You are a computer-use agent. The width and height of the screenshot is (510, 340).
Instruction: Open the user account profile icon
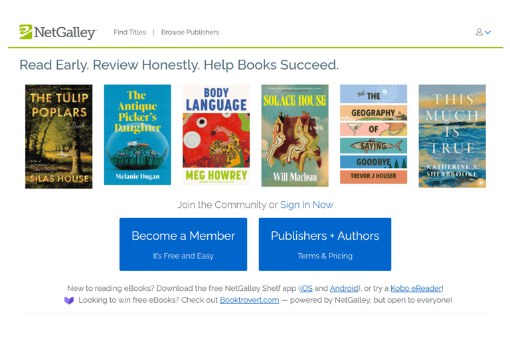click(479, 33)
